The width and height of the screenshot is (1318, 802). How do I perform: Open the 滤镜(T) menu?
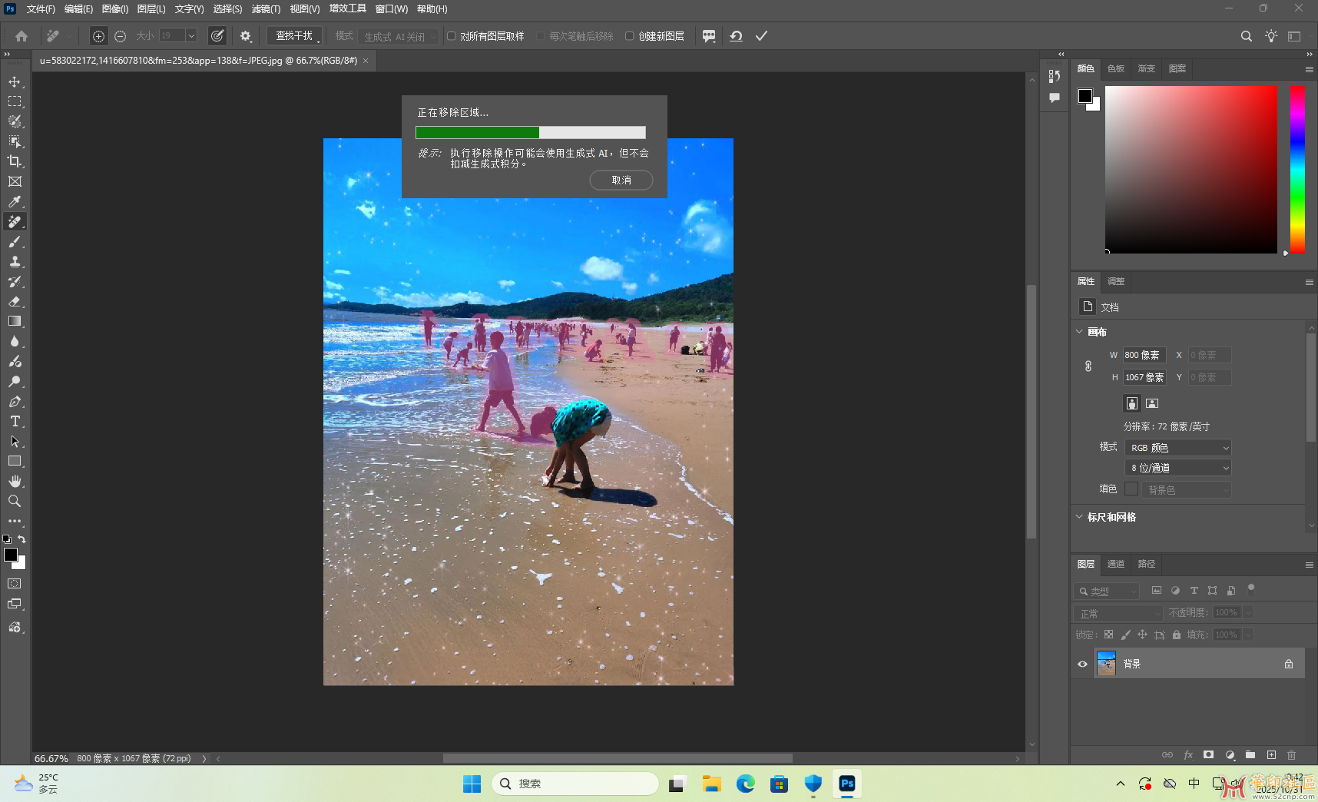[x=266, y=9]
